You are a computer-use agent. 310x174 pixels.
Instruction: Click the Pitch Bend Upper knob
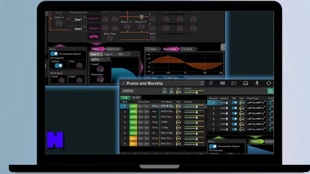(x=79, y=80)
